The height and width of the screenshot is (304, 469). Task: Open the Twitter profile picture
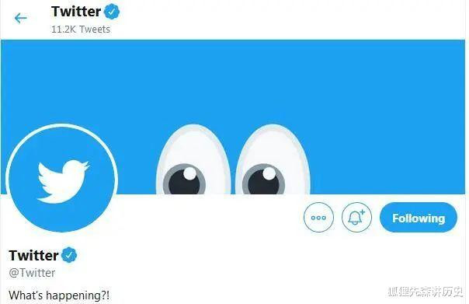click(x=61, y=180)
